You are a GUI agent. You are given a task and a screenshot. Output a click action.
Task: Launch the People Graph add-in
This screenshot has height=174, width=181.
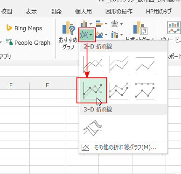[x=28, y=42]
